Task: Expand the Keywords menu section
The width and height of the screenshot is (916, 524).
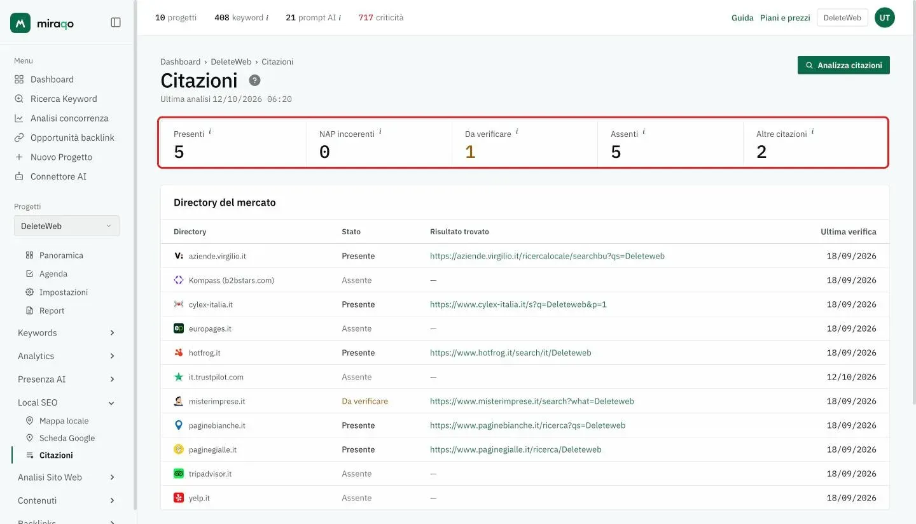Action: tap(67, 333)
